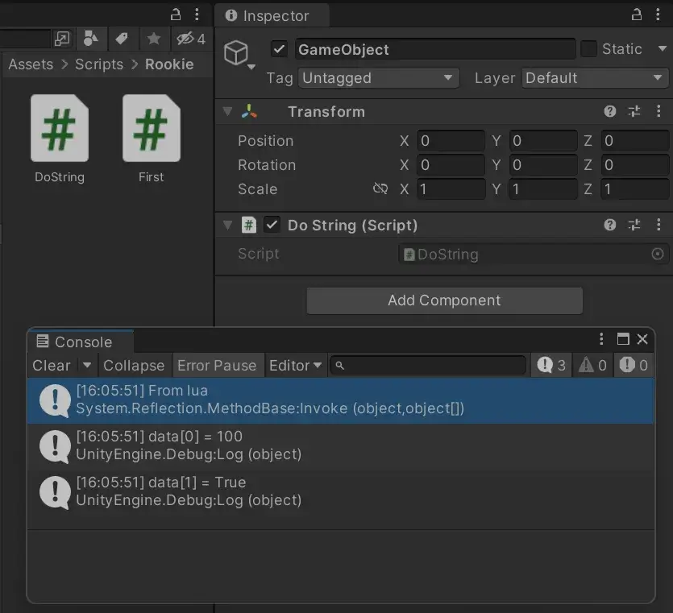Maximize the Console window
The width and height of the screenshot is (673, 613).
coord(623,339)
